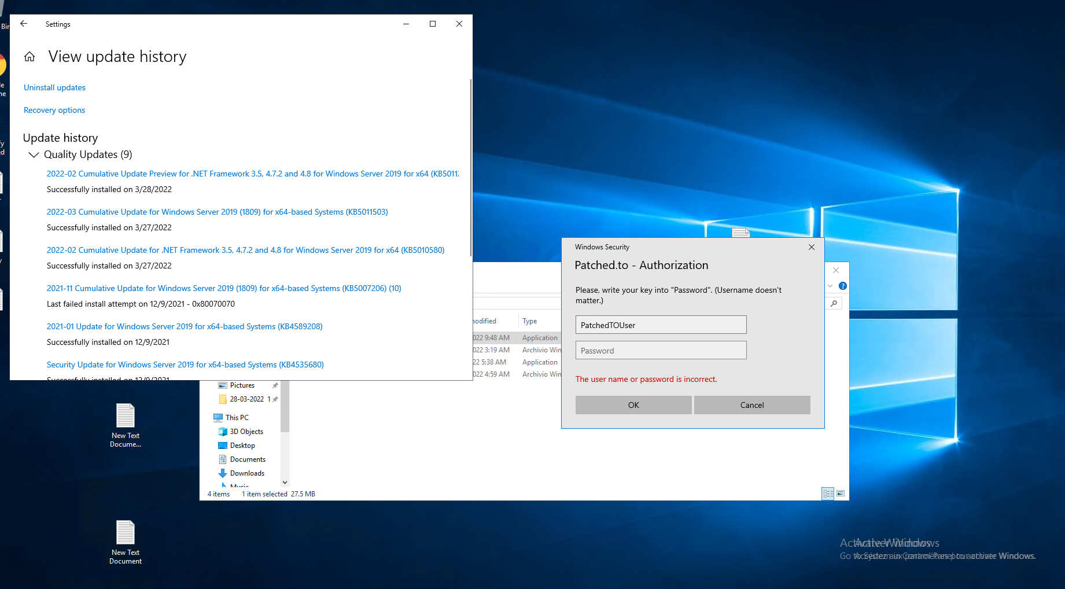Click the Update history heading
The image size is (1065, 589).
coord(61,138)
